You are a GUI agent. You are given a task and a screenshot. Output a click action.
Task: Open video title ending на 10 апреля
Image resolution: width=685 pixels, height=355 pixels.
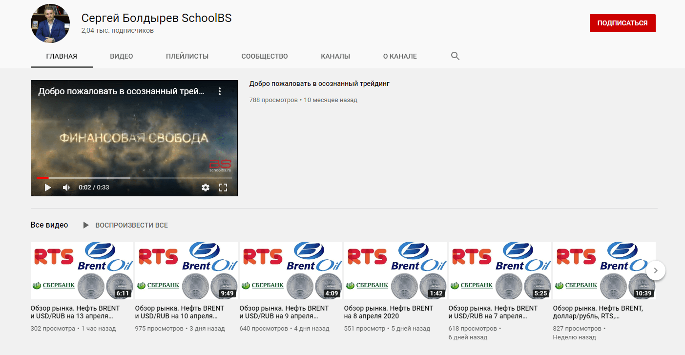[180, 312]
